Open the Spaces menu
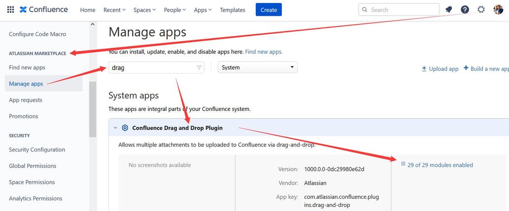Screen dimensions: 509x211 point(145,10)
